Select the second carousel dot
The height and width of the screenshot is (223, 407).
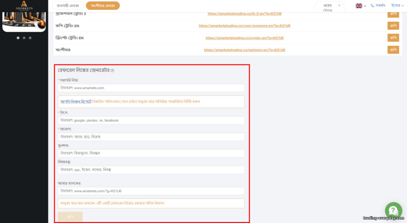tap(24, 38)
